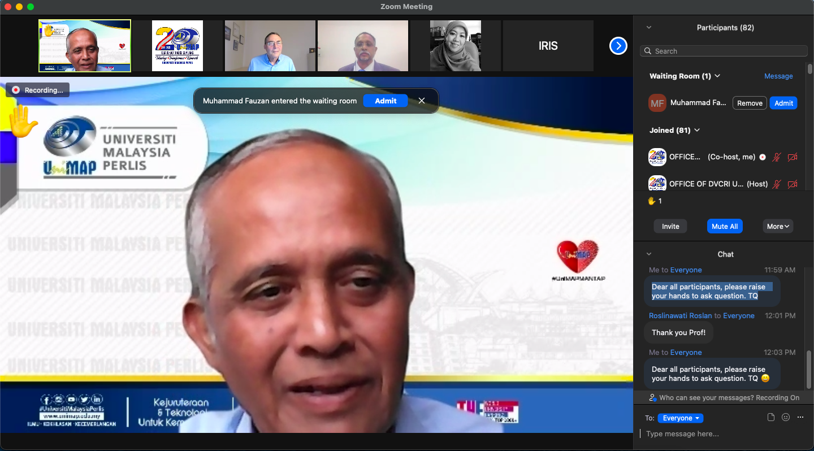Screen dimensions: 814x451
Task: Open the More menu in participants
Action: [778, 226]
